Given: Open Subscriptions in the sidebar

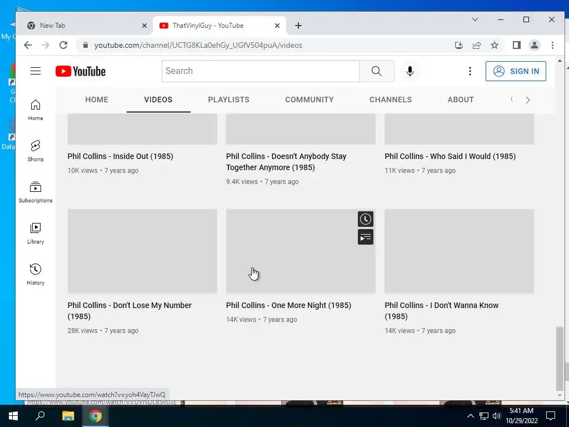Looking at the screenshot, I should [x=35, y=192].
